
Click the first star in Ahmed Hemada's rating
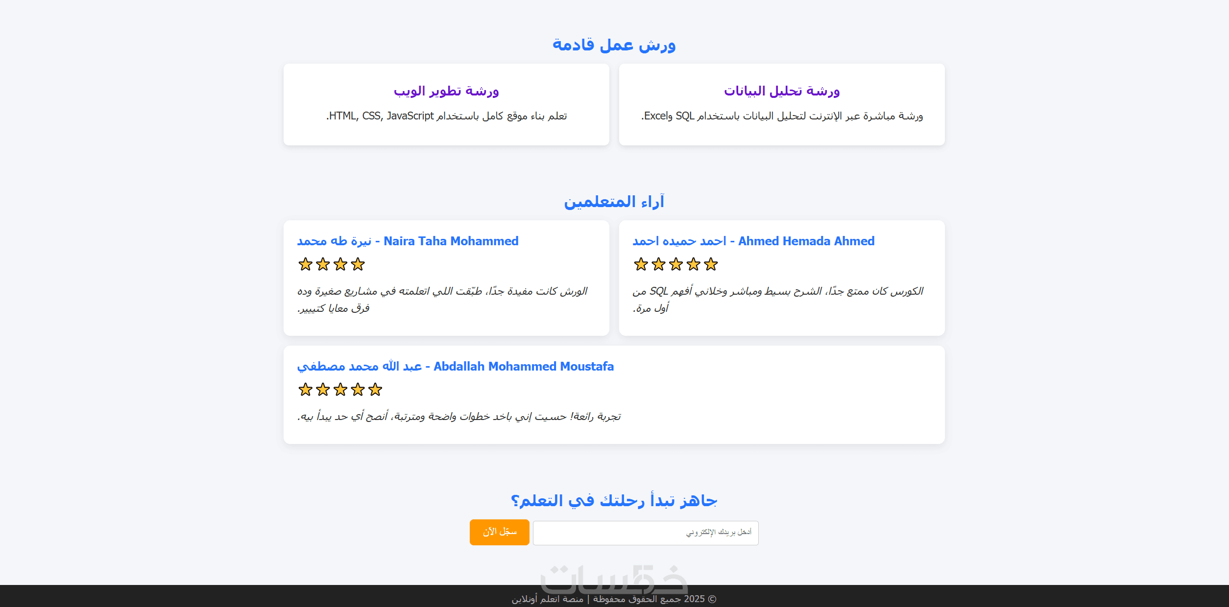click(x=641, y=264)
